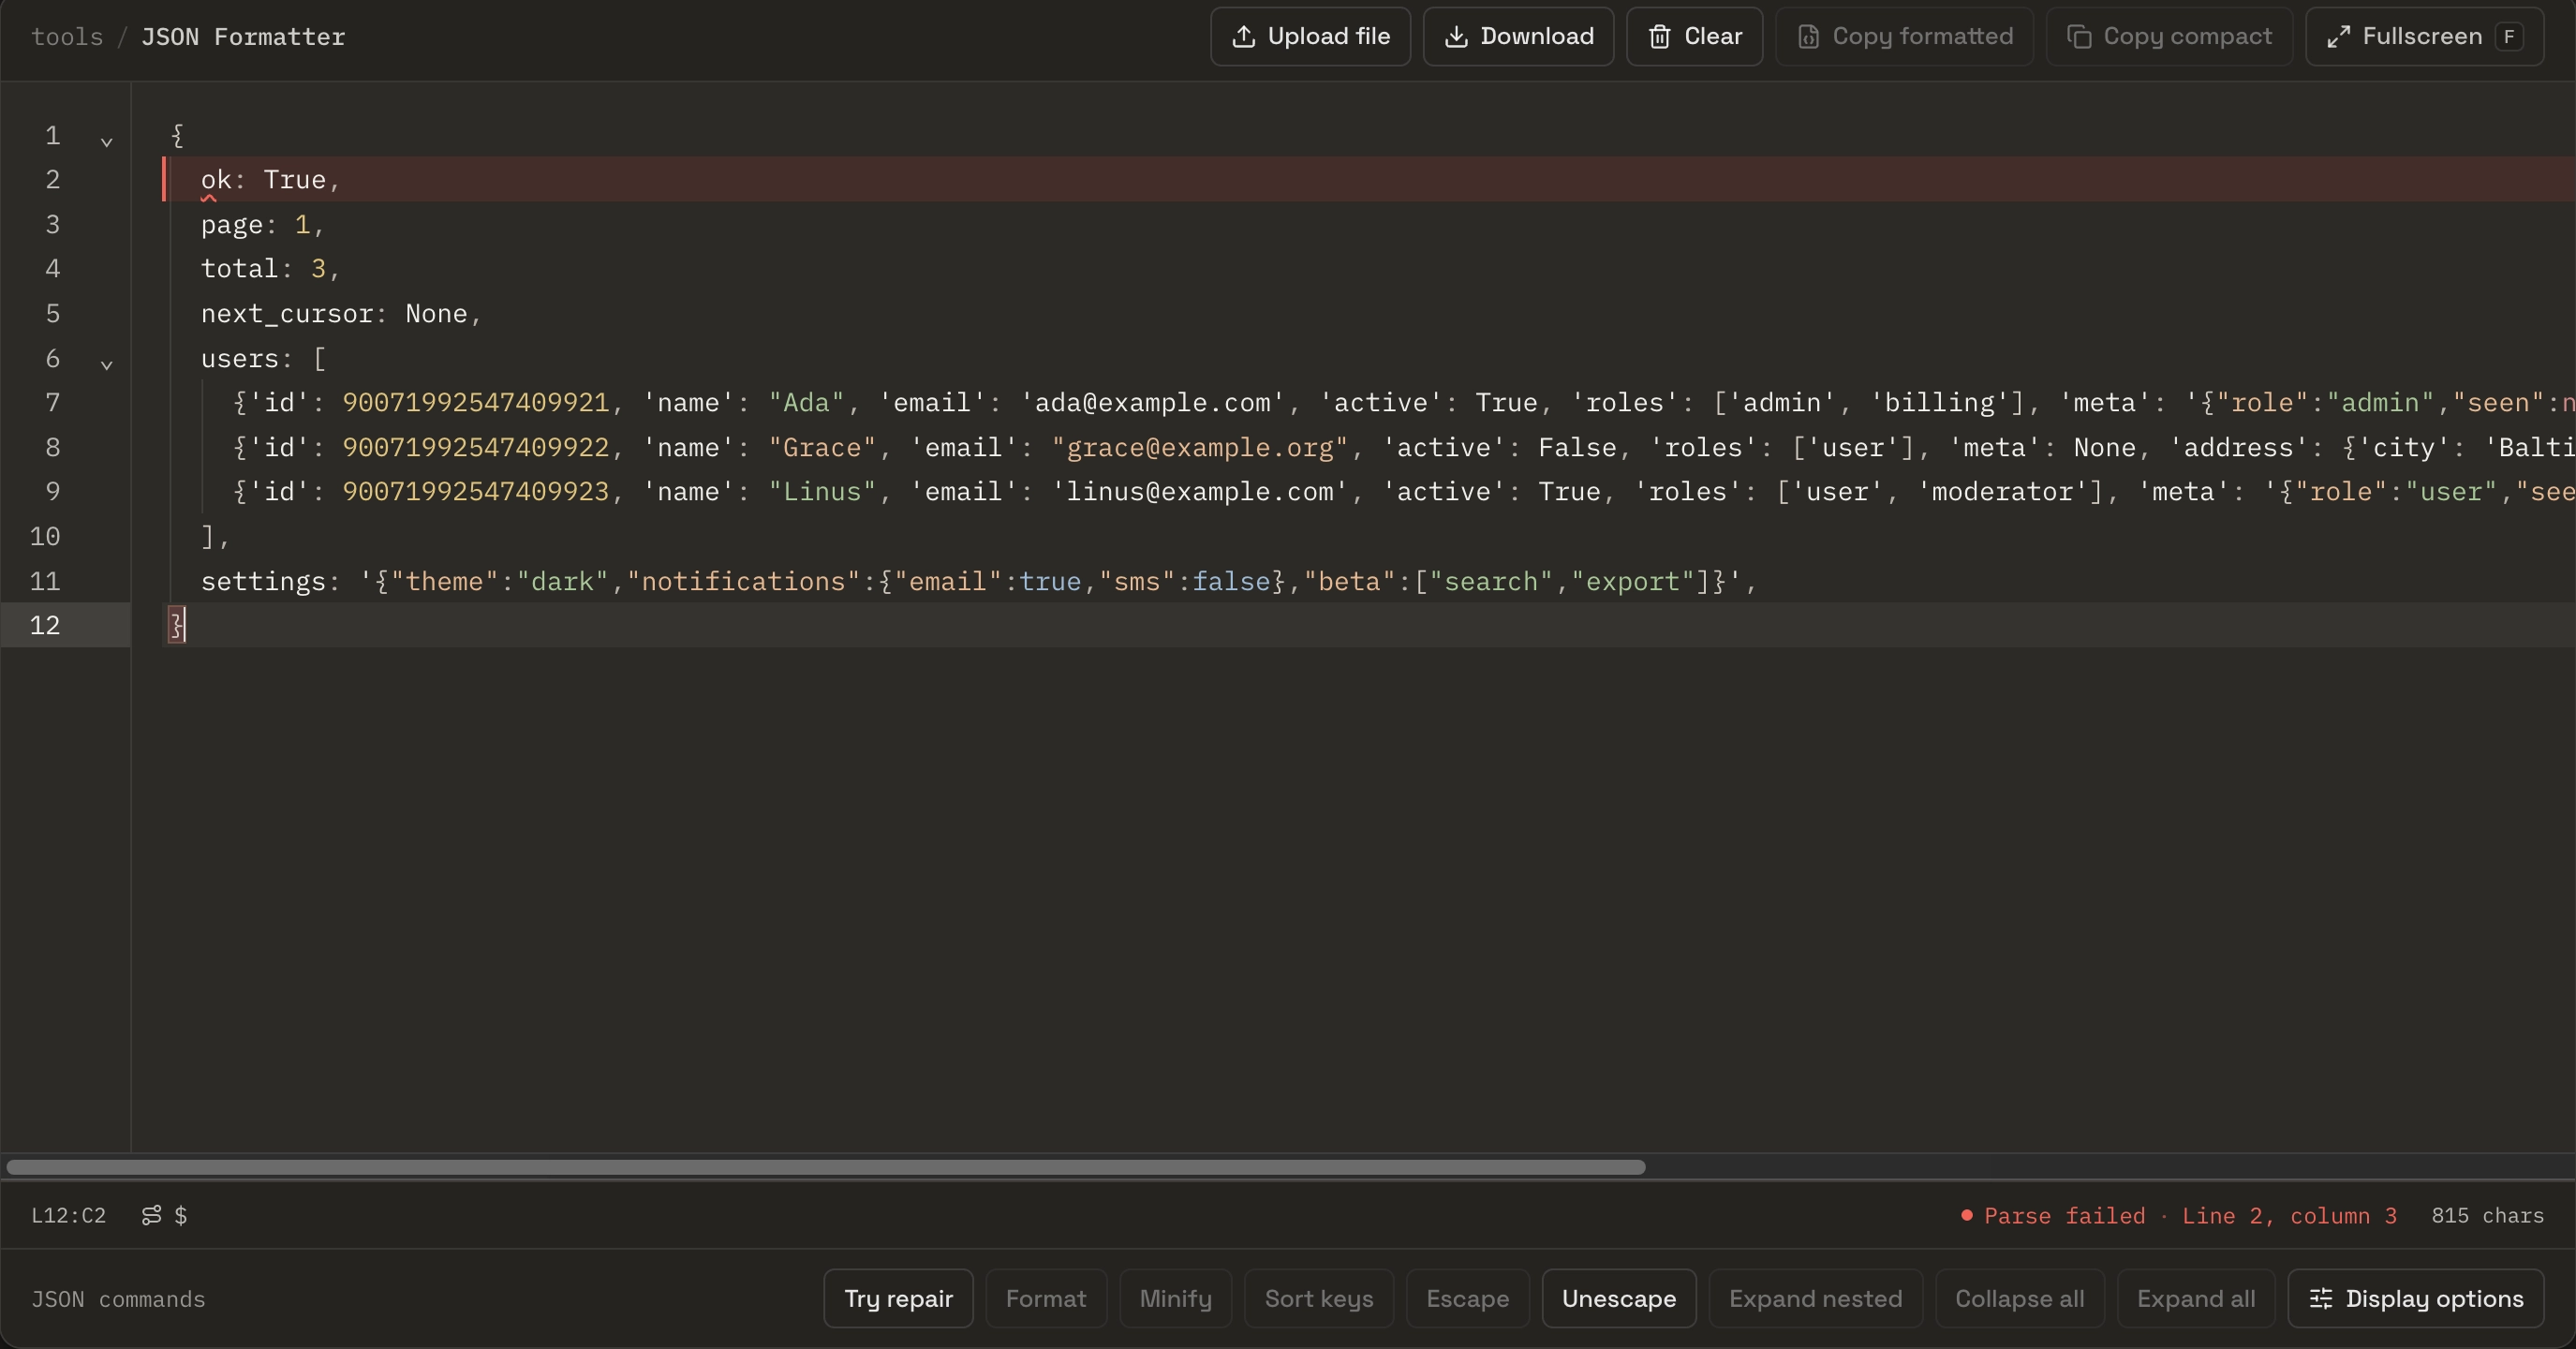The image size is (2576, 1349).
Task: Click the Expand all command
Action: coord(2195,1298)
